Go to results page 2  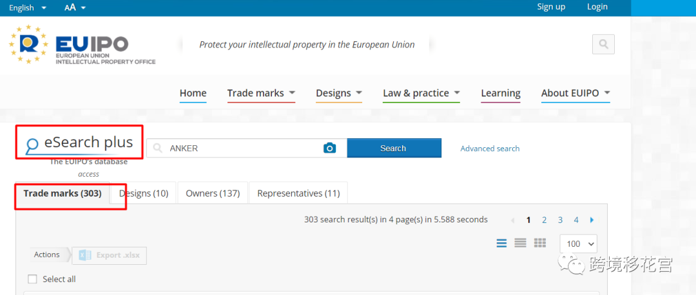click(x=544, y=220)
